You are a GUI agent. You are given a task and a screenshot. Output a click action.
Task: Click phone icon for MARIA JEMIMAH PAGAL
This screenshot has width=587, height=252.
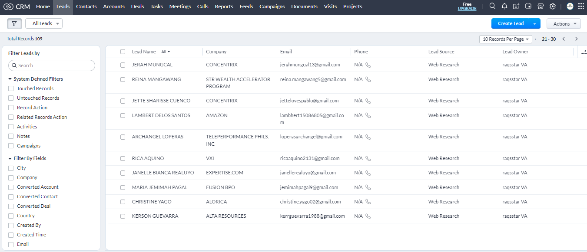coord(368,188)
